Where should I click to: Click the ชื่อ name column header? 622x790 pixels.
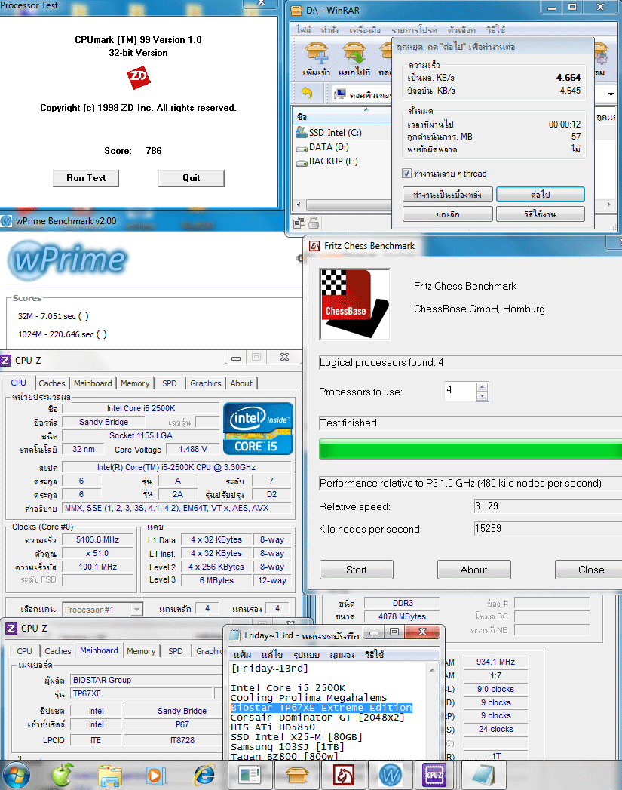click(342, 117)
